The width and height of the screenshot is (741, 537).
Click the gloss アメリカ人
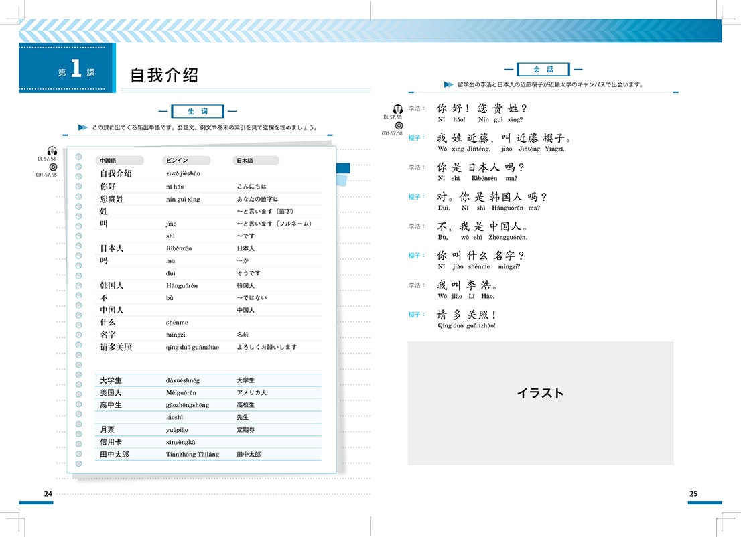click(x=251, y=392)
